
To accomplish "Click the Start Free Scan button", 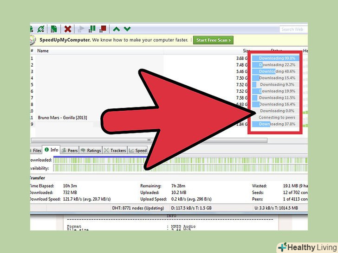I will [x=213, y=40].
